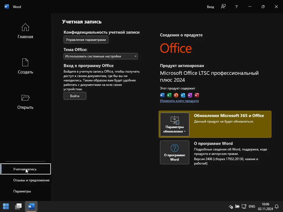Image resolution: width=283 pixels, height=212 pixels.
Task: Open the Параметры menu item
Action: (22, 191)
